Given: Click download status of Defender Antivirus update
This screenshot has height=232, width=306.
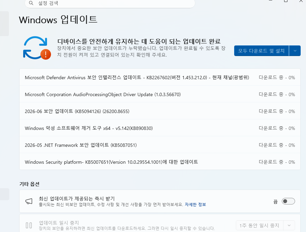Looking at the screenshot, I should coord(277,78).
